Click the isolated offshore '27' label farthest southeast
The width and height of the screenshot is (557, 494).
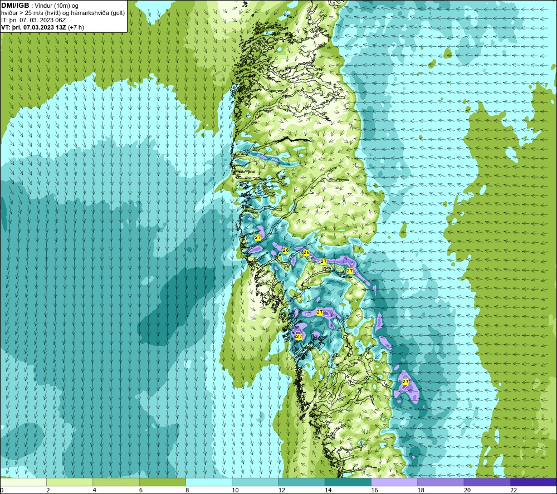pyautogui.click(x=405, y=381)
